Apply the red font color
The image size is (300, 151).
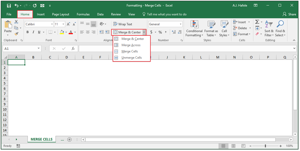tap(71, 32)
